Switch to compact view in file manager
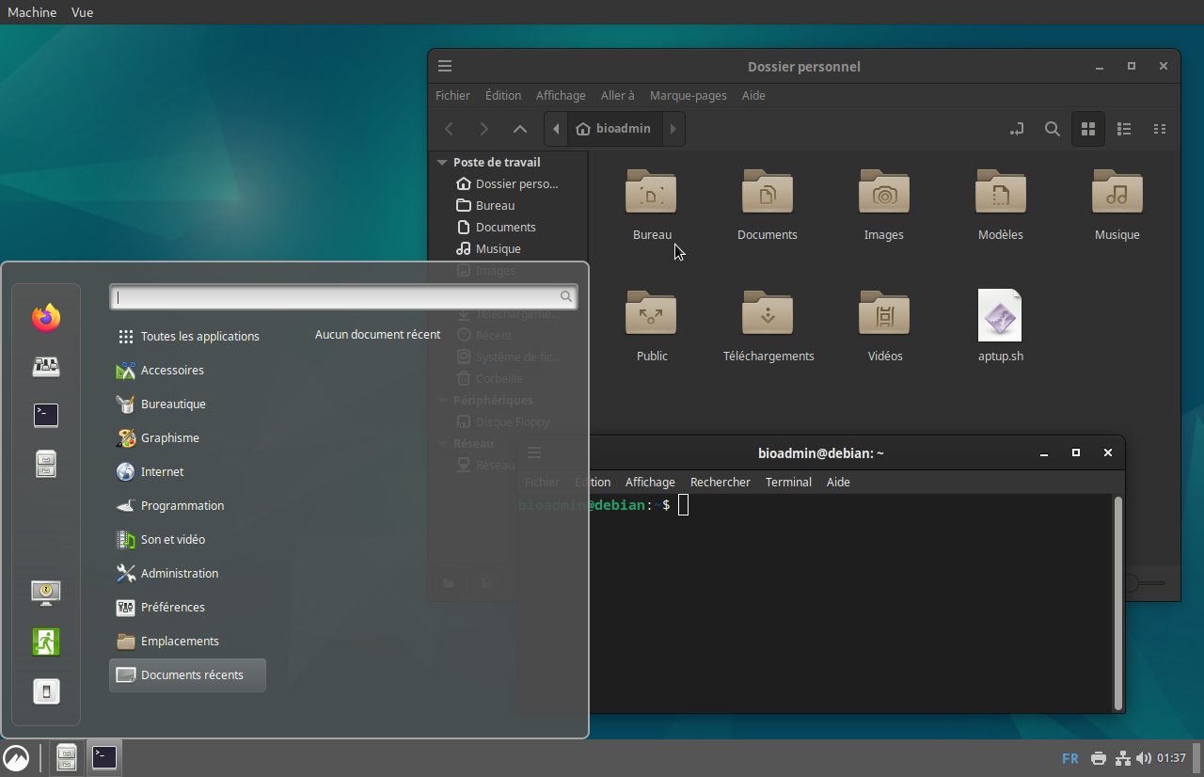Screen dimensions: 1204x777 [x=1160, y=129]
